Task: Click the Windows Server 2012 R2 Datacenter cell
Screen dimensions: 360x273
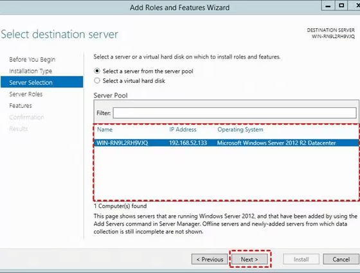Action: click(x=276, y=143)
